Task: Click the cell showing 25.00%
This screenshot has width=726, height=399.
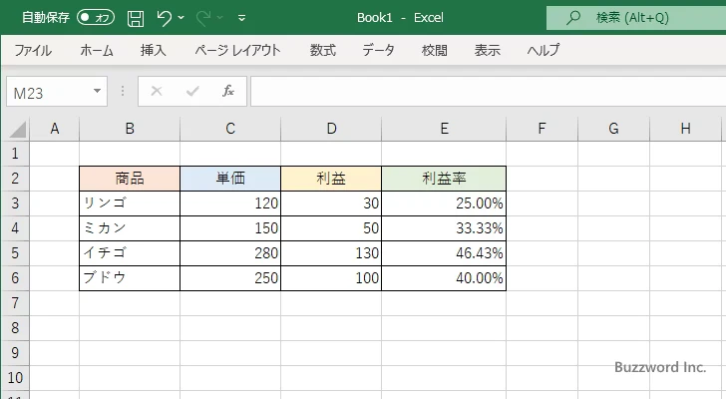Action: click(444, 203)
